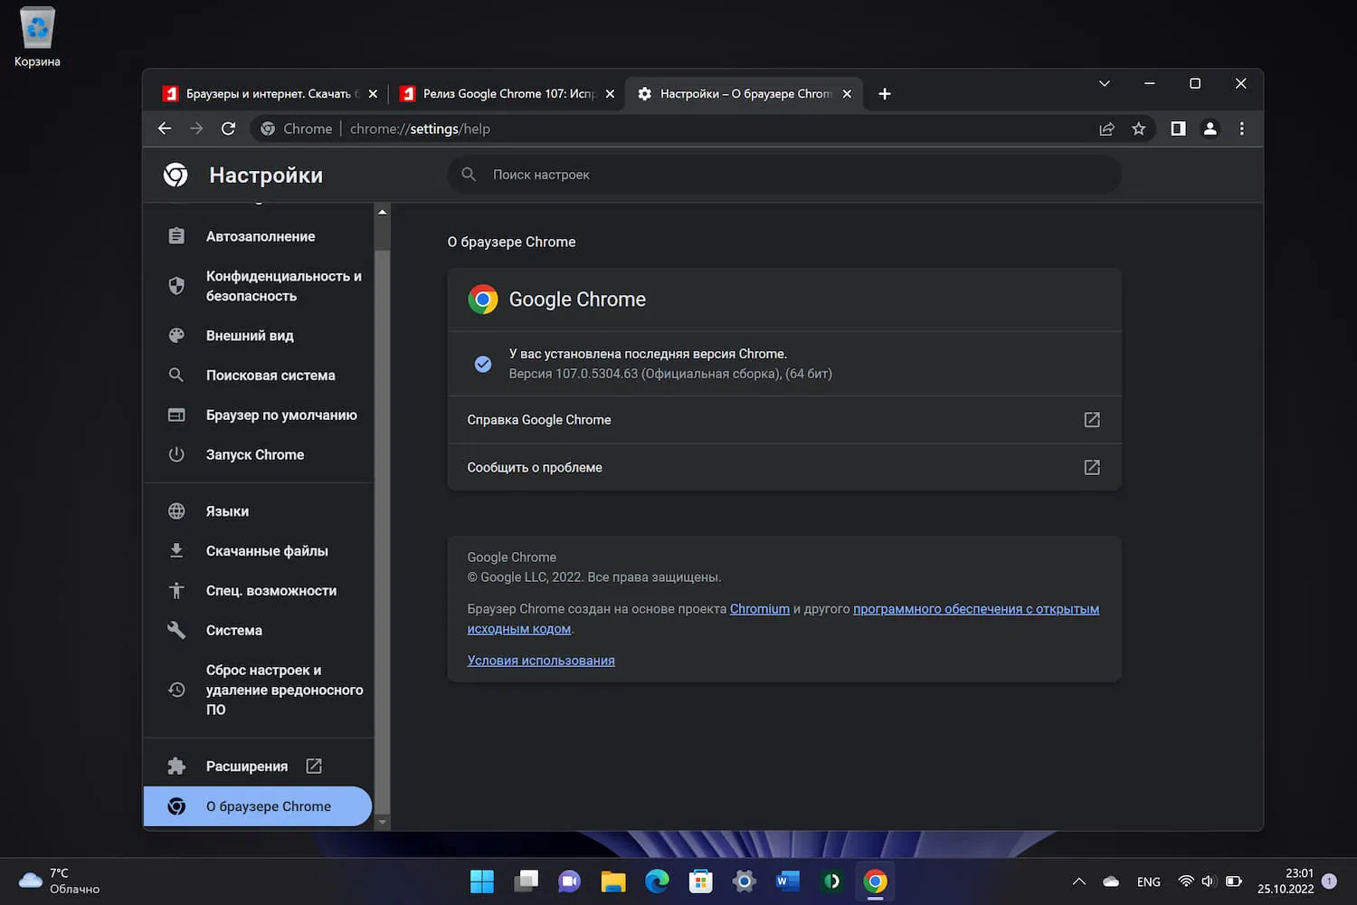
Task: Open 'Система' settings section
Action: 259,631
